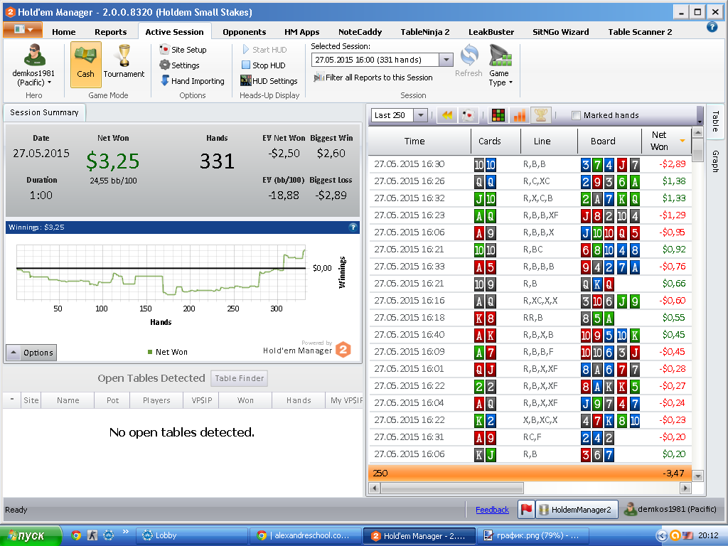Sort by Net Won column
Viewport: 728px width, 546px height.
pyautogui.click(x=665, y=141)
